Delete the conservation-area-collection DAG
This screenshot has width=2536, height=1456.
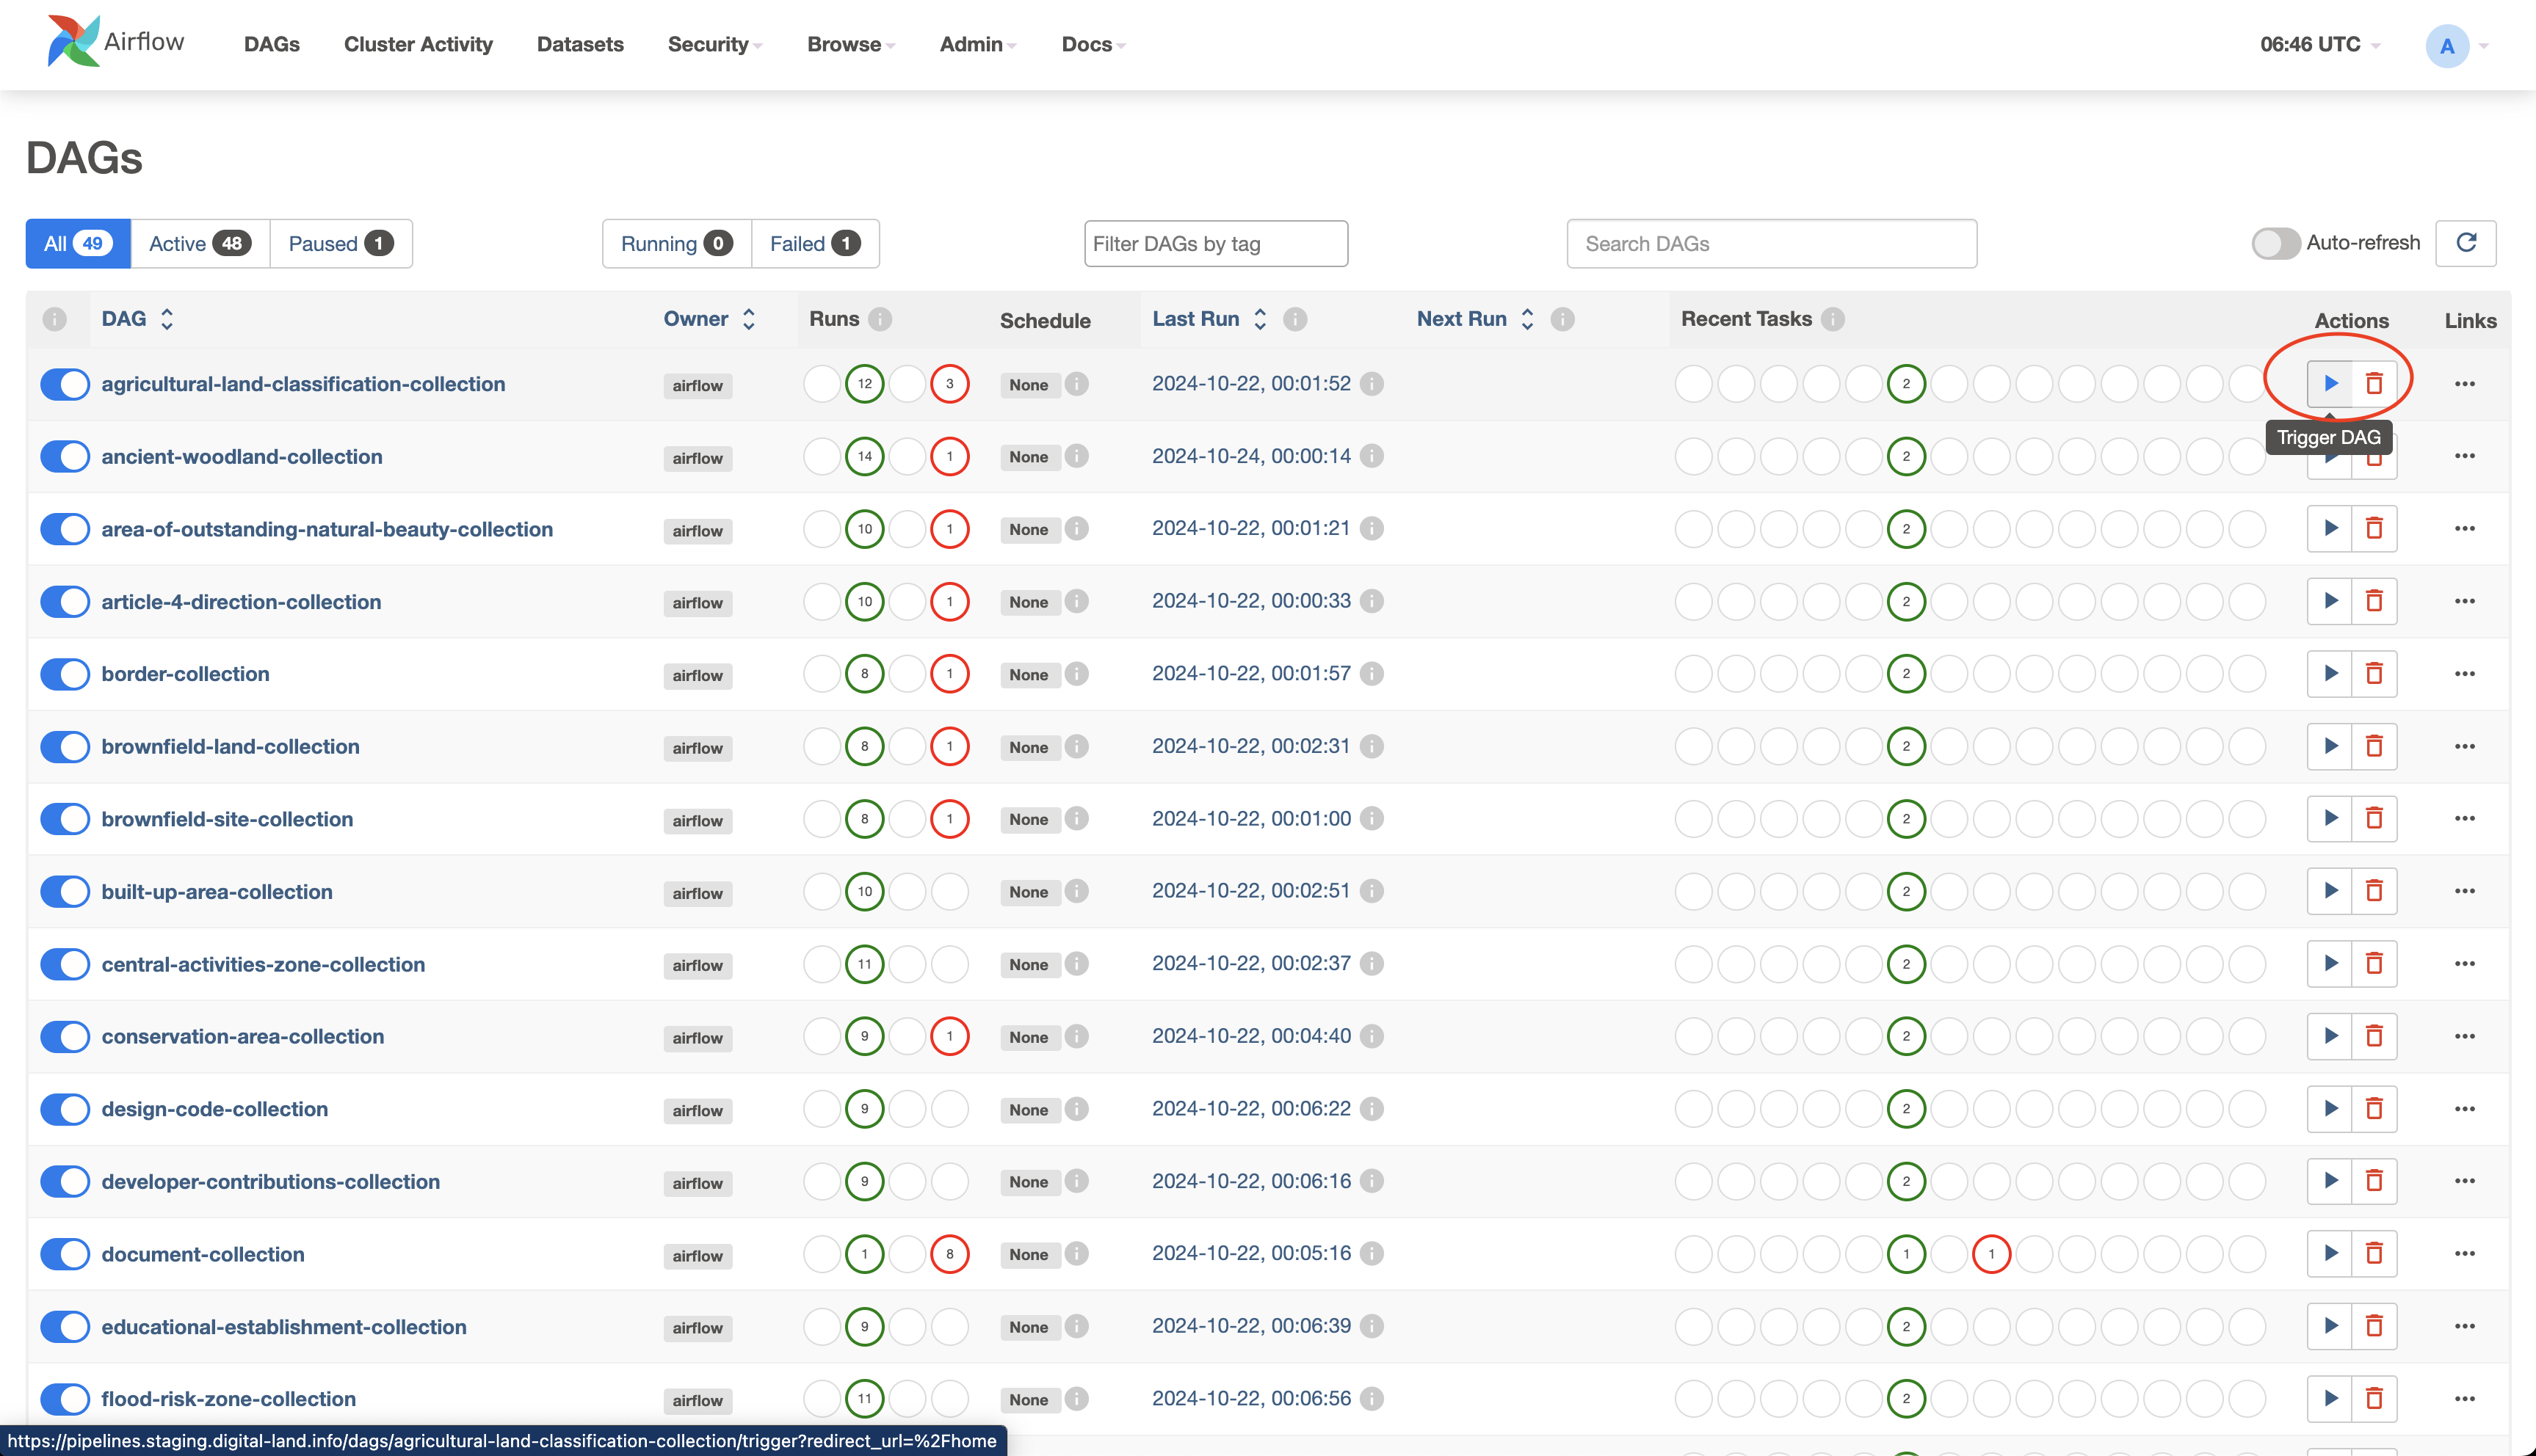pos(2374,1036)
